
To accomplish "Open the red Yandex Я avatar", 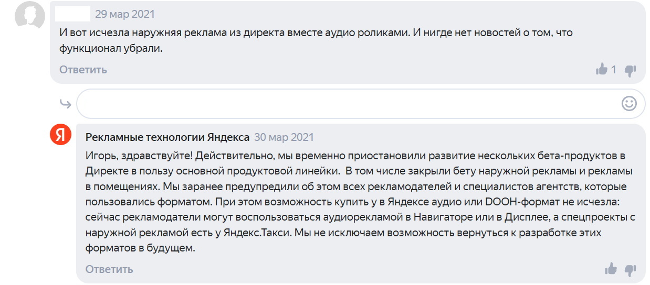I will point(60,135).
